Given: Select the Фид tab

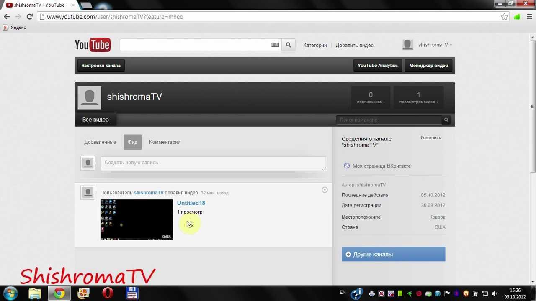Looking at the screenshot, I should (x=132, y=142).
